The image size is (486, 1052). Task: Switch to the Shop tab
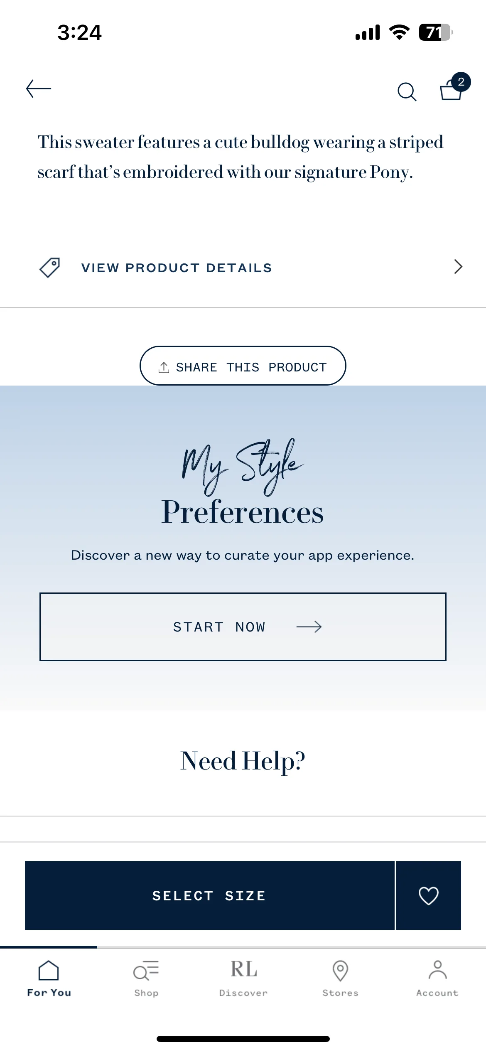(146, 978)
